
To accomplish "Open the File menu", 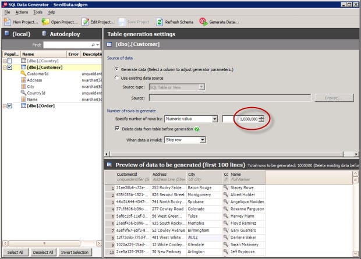I will 7,12.
